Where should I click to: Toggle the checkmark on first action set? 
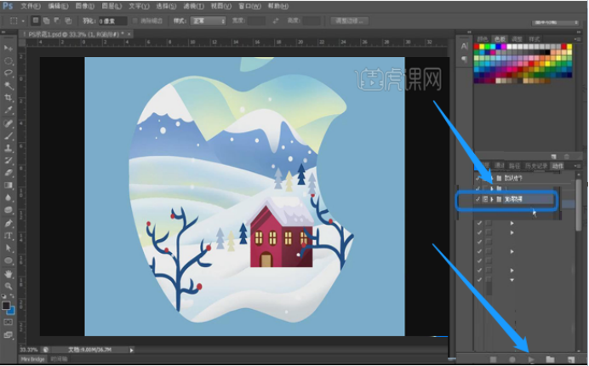pyautogui.click(x=479, y=176)
